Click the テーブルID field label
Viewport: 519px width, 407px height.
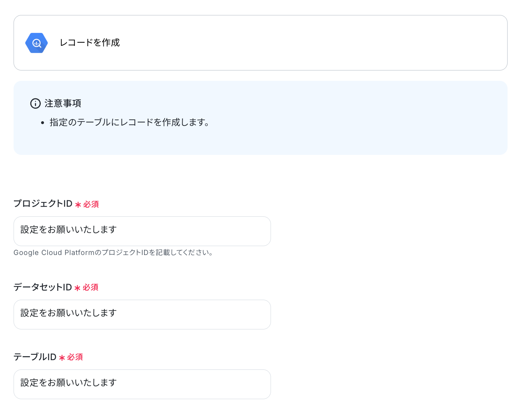point(35,357)
